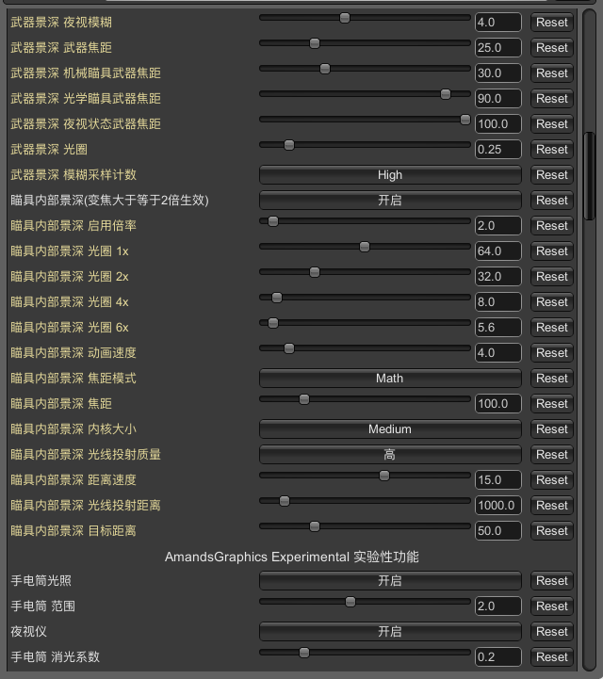Click 瞄具内部景深 动画速度 4.0 field
603x679 pixels.
point(498,353)
